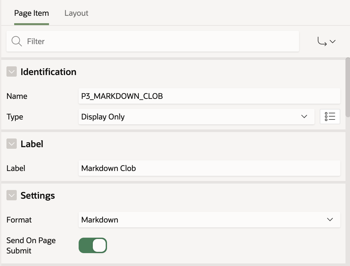Click the Type list options icon button
This screenshot has height=266, width=350.
click(x=330, y=117)
